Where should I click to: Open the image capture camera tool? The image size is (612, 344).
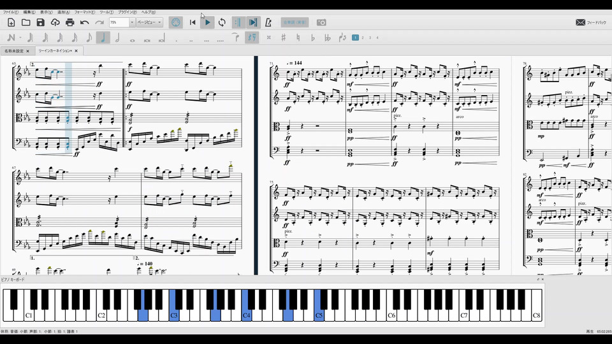321,22
